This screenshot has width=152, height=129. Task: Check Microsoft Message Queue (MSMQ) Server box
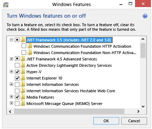(x=17, y=104)
